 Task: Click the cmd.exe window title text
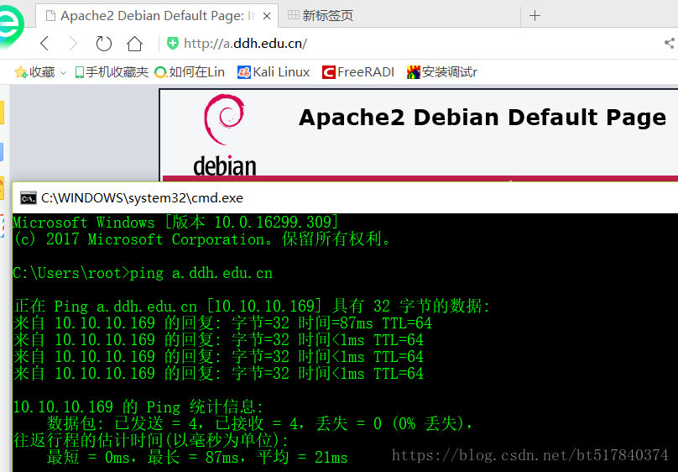[x=142, y=197]
